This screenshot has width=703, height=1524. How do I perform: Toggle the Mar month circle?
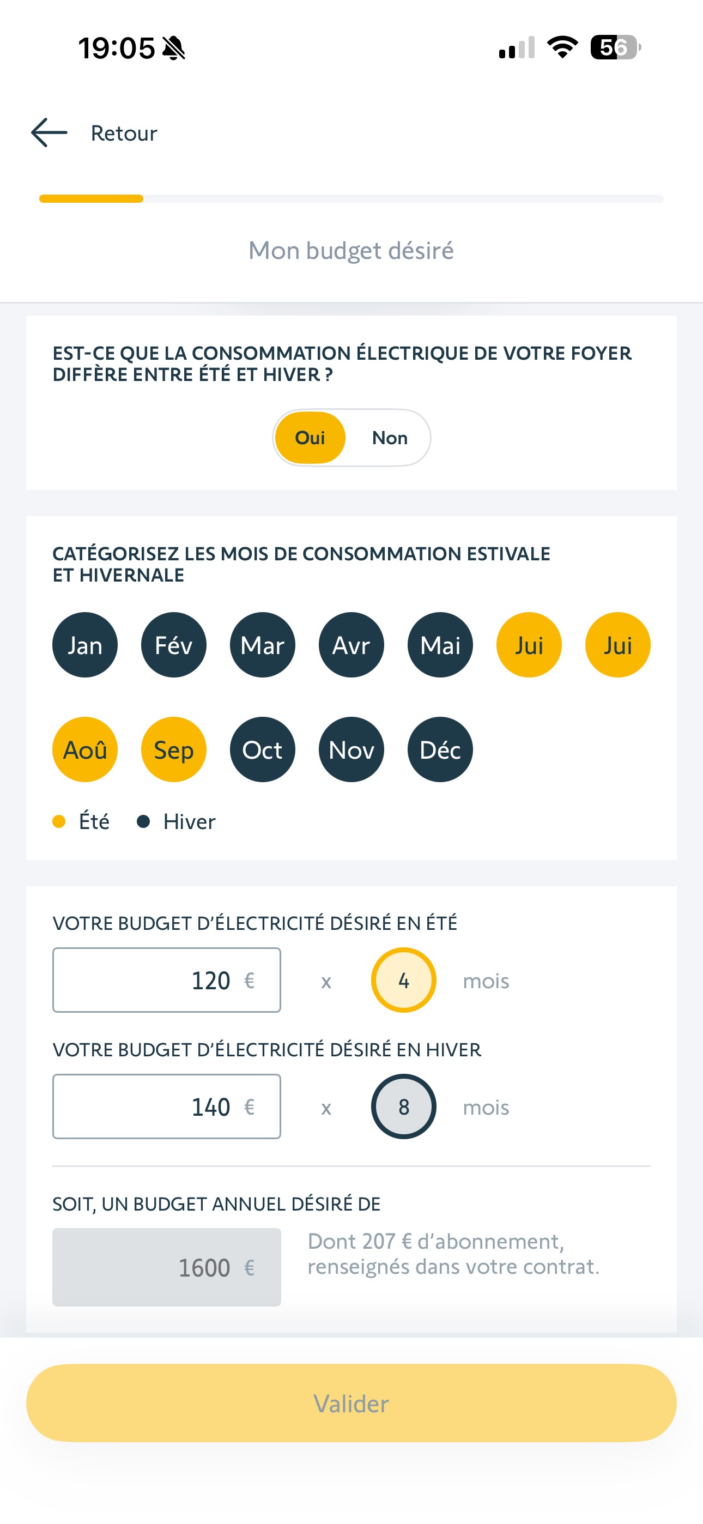262,645
